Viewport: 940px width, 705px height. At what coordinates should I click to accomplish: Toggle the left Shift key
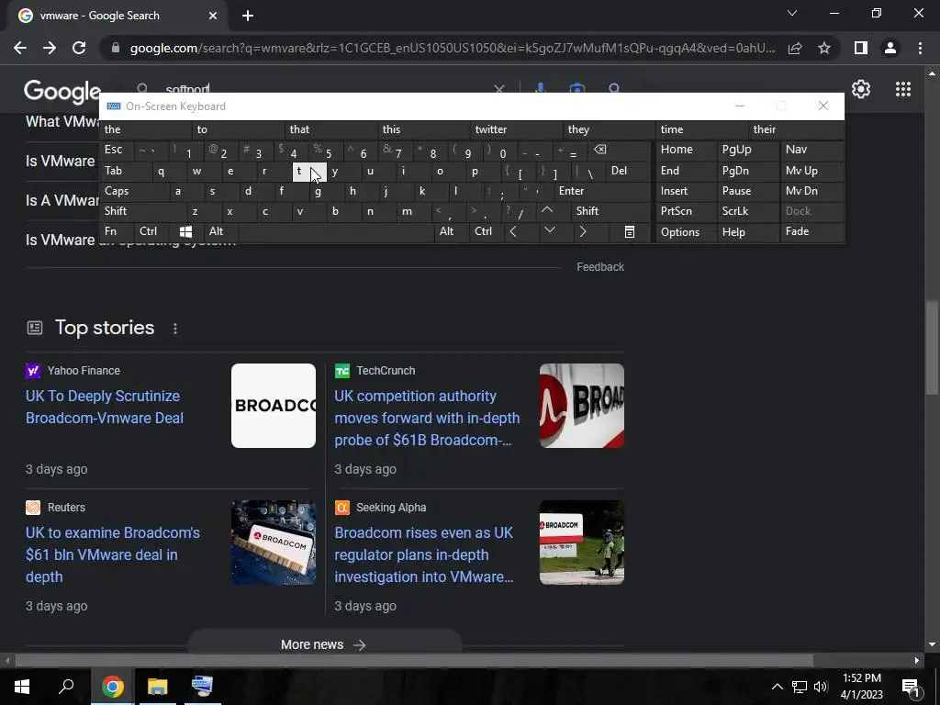coord(142,211)
